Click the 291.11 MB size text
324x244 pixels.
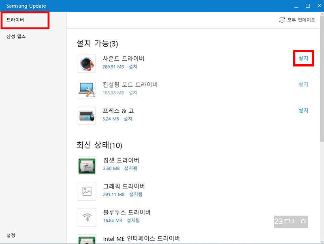click(x=114, y=195)
